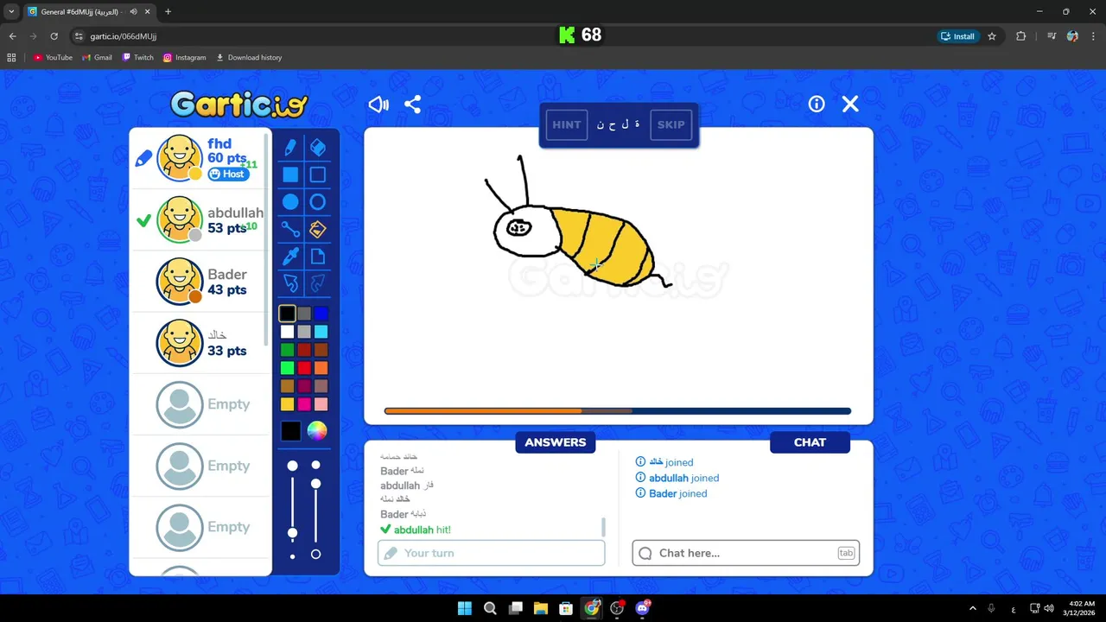The image size is (1106, 622).
Task: Select the eyedropper color picker tool
Action: pos(290,257)
